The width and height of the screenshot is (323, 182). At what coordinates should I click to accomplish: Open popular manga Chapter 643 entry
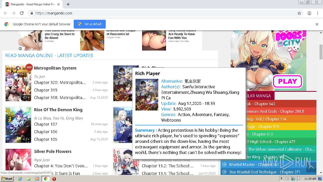click(281, 104)
